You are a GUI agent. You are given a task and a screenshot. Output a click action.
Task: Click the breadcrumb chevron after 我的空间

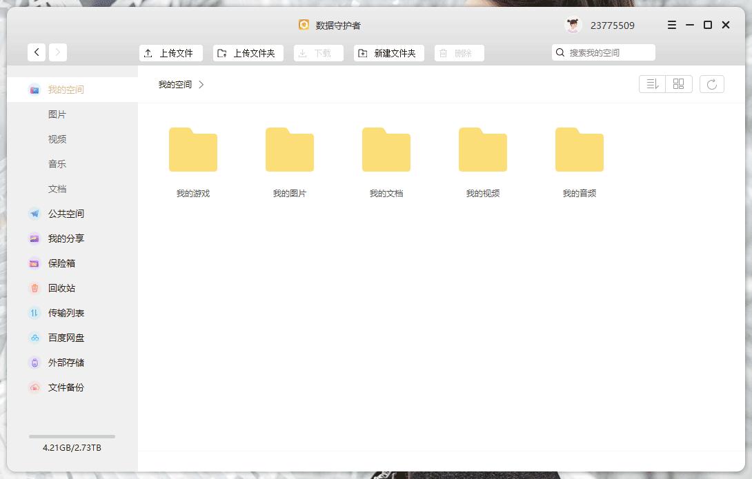click(x=201, y=84)
